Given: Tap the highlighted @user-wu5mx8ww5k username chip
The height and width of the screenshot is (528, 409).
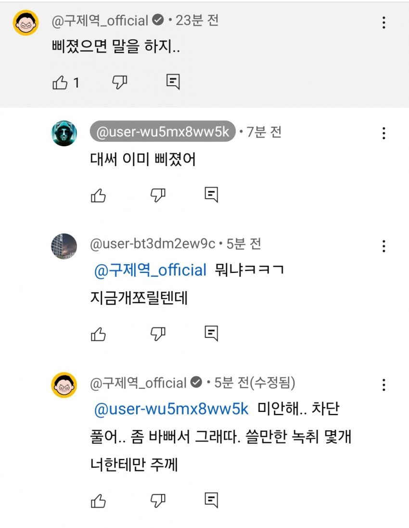Looking at the screenshot, I should 163,132.
